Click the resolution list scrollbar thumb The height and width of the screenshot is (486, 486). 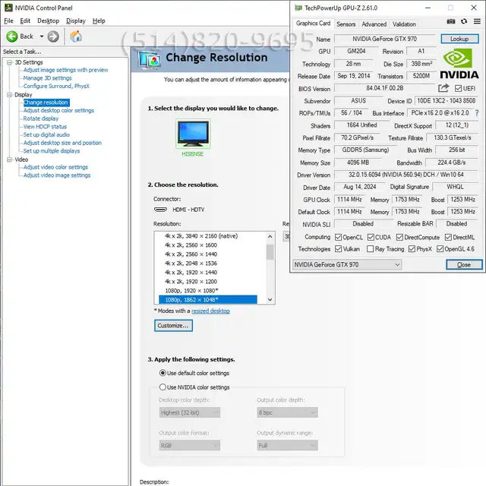tap(270, 252)
